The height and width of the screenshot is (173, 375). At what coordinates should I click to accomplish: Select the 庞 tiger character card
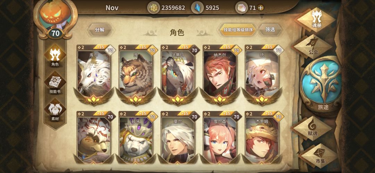pyautogui.click(x=136, y=75)
